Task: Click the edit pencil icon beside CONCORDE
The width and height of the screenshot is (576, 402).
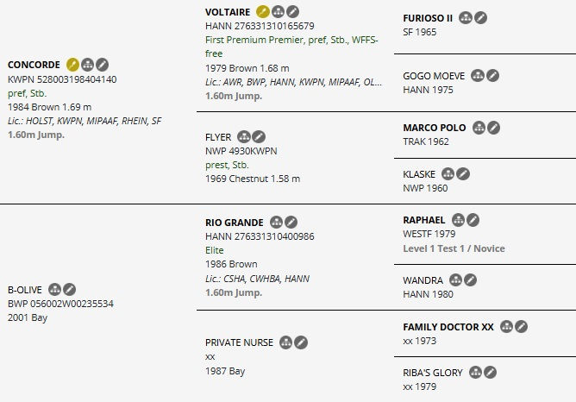Action: pyautogui.click(x=103, y=65)
